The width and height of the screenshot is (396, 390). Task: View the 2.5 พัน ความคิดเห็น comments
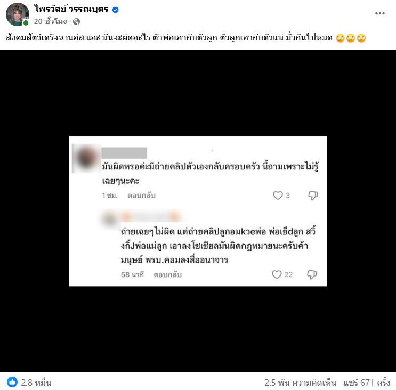300,383
